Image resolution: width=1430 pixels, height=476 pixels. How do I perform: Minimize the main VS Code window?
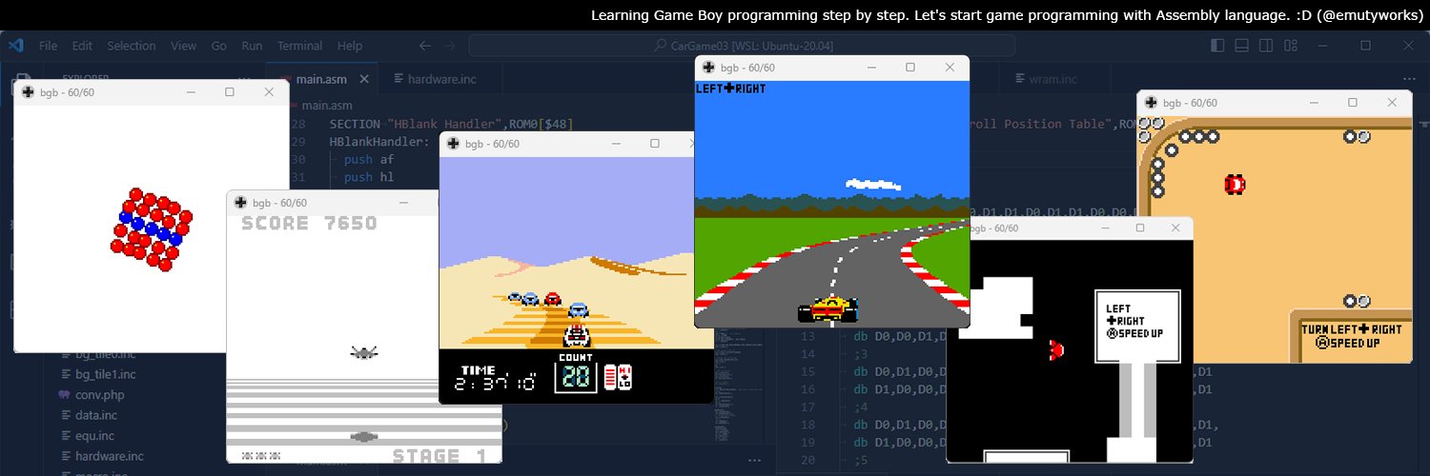1323,46
